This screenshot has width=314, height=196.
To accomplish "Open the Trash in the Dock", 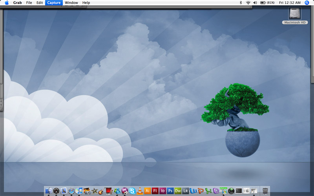I will pyautogui.click(x=265, y=191).
